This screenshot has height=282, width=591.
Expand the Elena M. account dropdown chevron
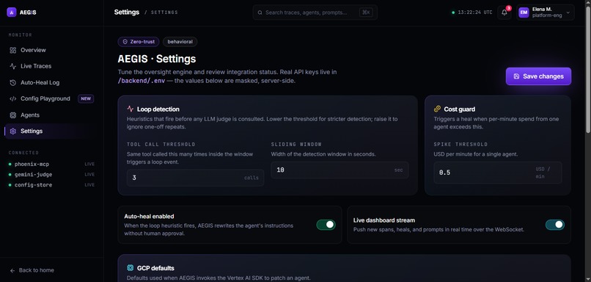pyautogui.click(x=568, y=12)
